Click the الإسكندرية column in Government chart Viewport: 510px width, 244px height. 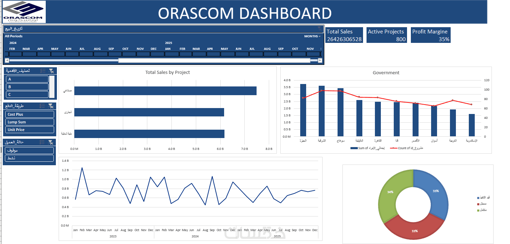pos(472,125)
